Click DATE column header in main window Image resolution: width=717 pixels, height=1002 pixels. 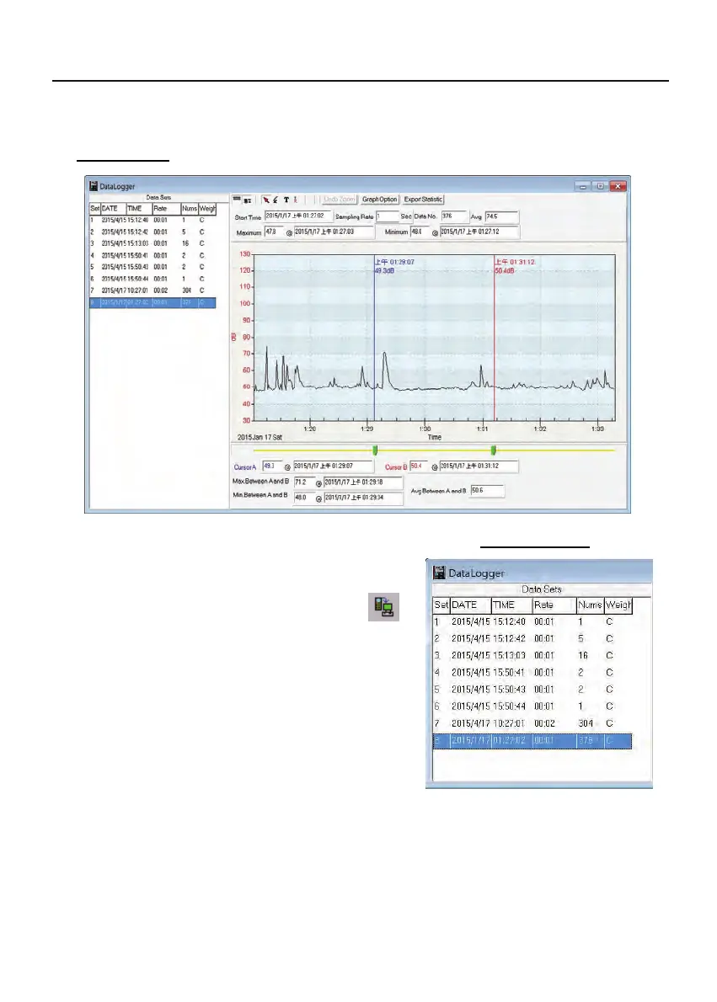(x=113, y=208)
